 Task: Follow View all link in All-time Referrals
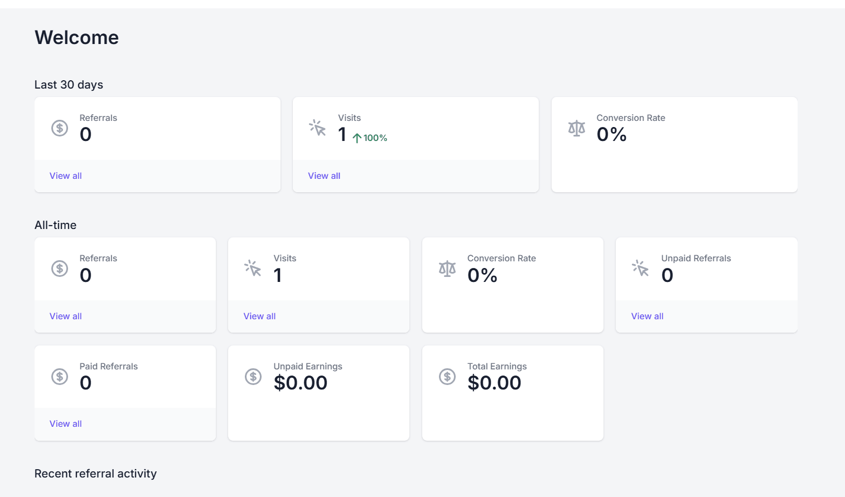[66, 316]
